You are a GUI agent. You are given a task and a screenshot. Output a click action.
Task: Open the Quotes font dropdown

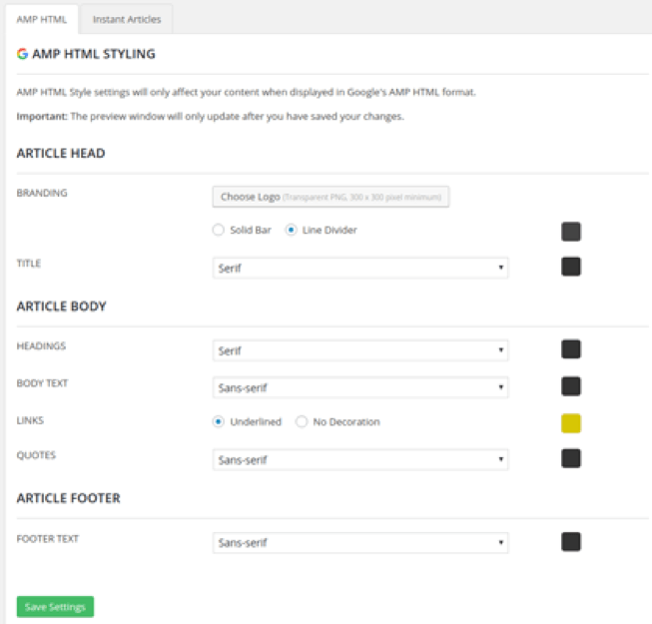(x=360, y=460)
